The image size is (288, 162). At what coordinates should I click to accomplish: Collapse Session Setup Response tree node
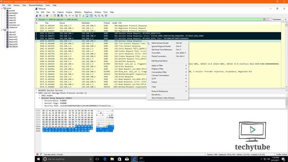(39, 98)
